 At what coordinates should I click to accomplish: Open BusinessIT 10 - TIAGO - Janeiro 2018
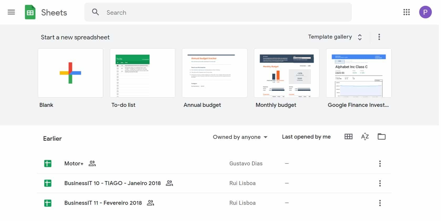112,183
